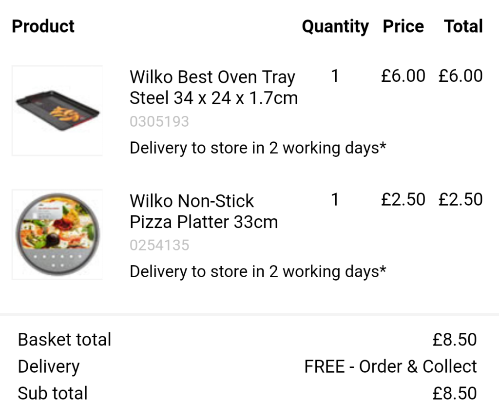Click the Basket total label
Viewport: 499px width, 402px height.
[x=65, y=340]
